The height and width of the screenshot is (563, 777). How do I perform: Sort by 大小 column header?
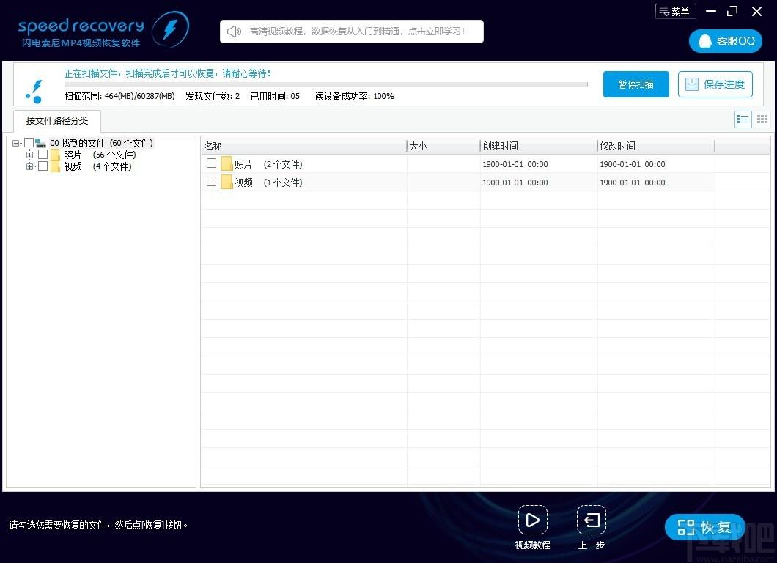coord(443,146)
